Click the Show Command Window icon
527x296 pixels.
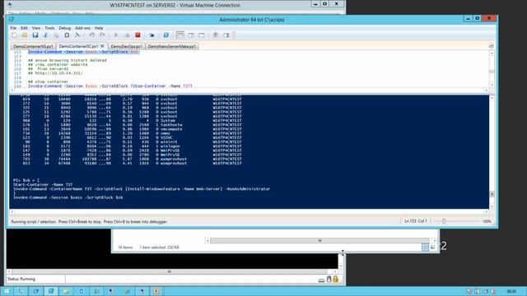(x=216, y=35)
